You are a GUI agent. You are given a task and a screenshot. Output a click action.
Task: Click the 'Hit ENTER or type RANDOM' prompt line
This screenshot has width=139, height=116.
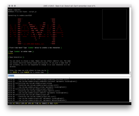(28, 72)
